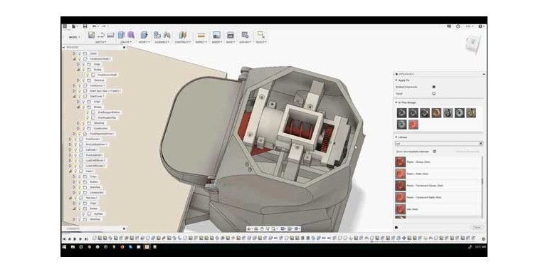The image size is (548, 274).
Task: Click the material library scrollbar
Action: (483, 181)
